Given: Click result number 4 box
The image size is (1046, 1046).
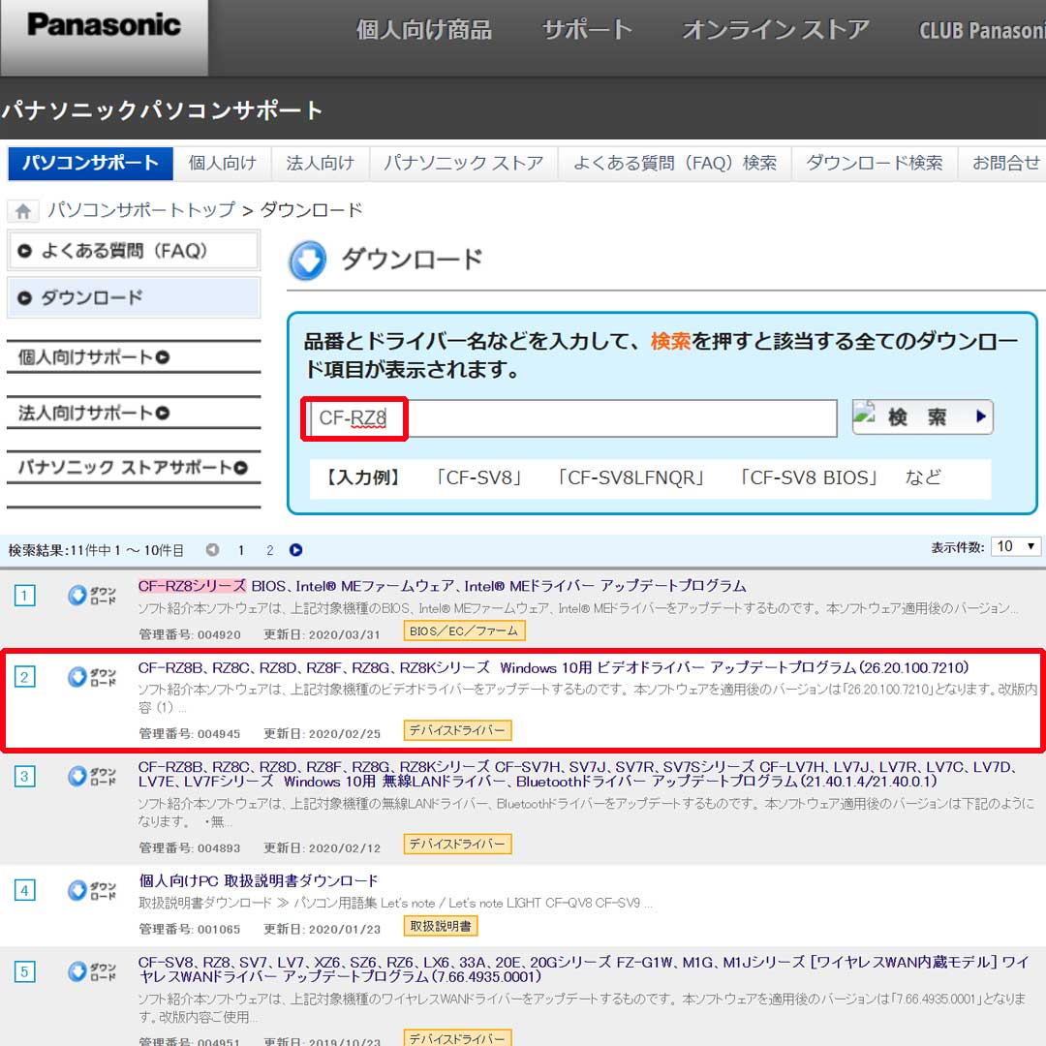Looking at the screenshot, I should point(24,890).
